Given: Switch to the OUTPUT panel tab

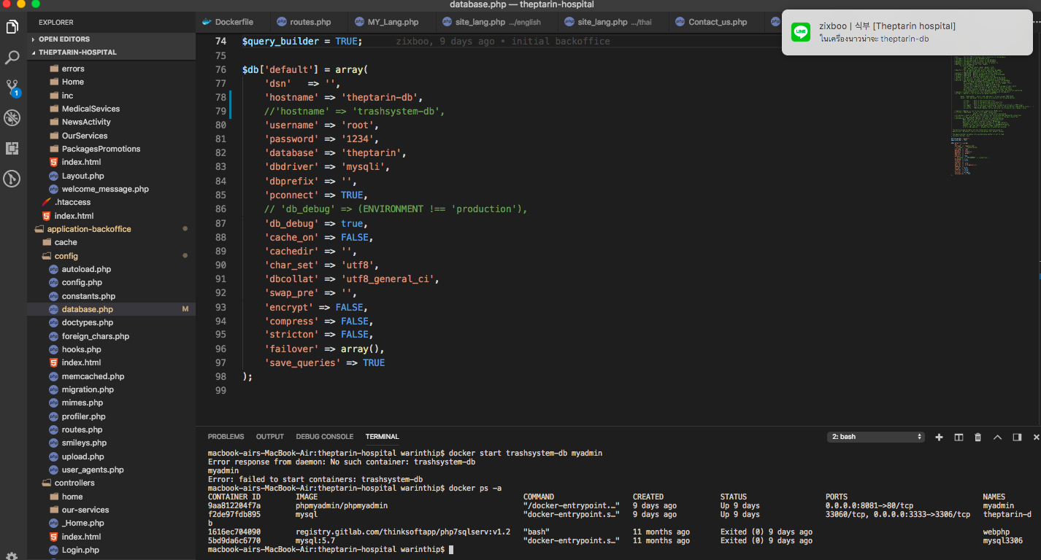Looking at the screenshot, I should click(269, 437).
